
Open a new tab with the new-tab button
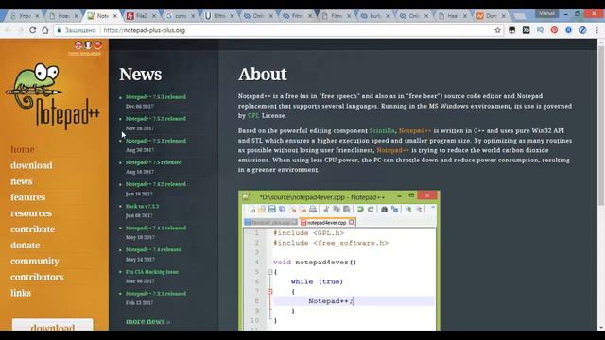519,16
